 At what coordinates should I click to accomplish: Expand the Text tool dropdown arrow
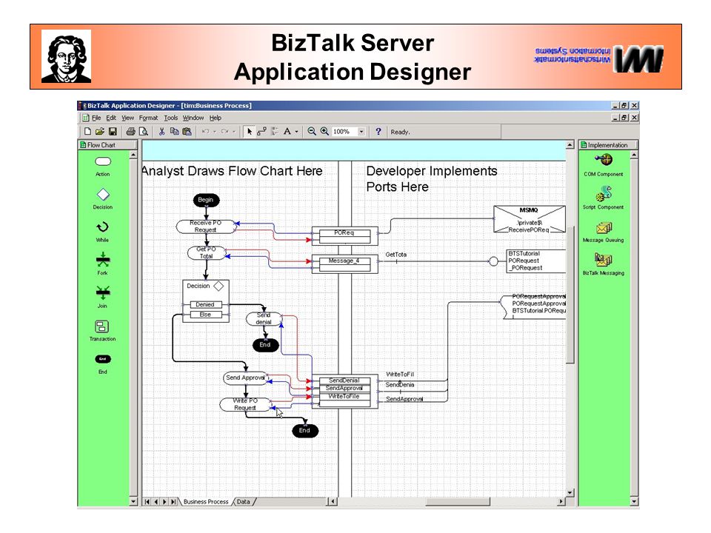pyautogui.click(x=296, y=132)
